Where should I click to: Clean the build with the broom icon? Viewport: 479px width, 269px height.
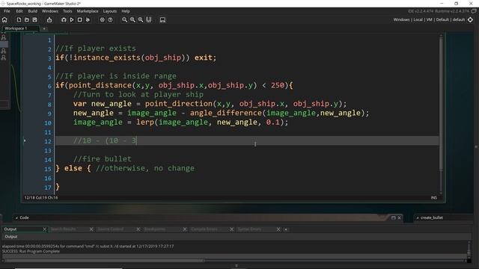pos(88,20)
